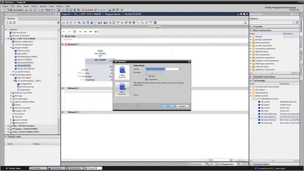Expand the Favorites section
304x171 pixels.
(x=251, y=27)
